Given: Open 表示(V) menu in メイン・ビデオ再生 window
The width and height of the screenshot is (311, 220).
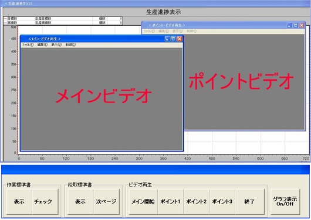Looking at the screenshot, I should (56, 45).
